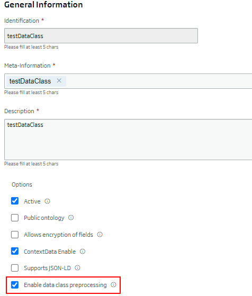Disable the ContextData Enable checkbox

(15, 251)
